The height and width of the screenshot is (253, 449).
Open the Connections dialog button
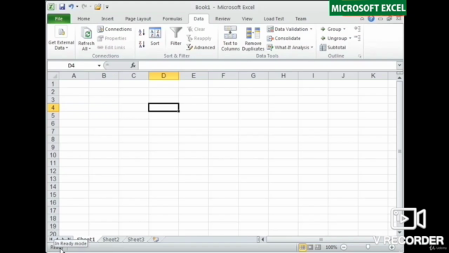click(114, 29)
